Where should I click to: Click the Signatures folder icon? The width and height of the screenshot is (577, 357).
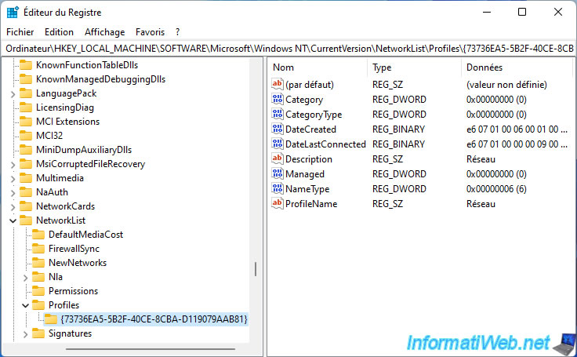pyautogui.click(x=38, y=333)
